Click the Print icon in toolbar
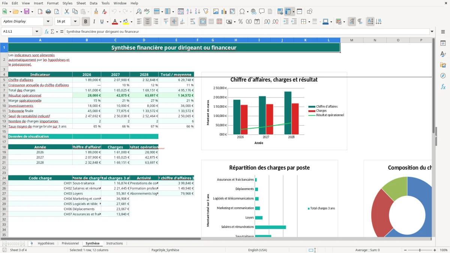 click(49, 12)
